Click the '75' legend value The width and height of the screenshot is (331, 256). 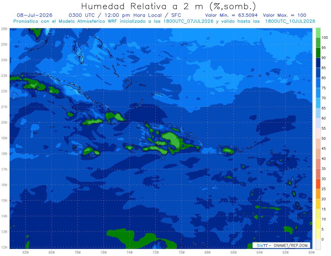[324, 88]
